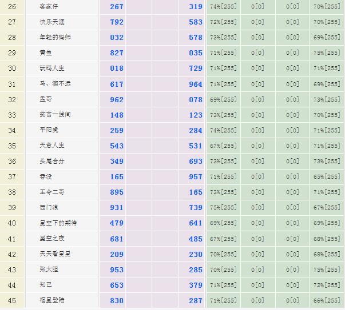
Task: Click row number 41 in the index column
Action: click(x=12, y=239)
